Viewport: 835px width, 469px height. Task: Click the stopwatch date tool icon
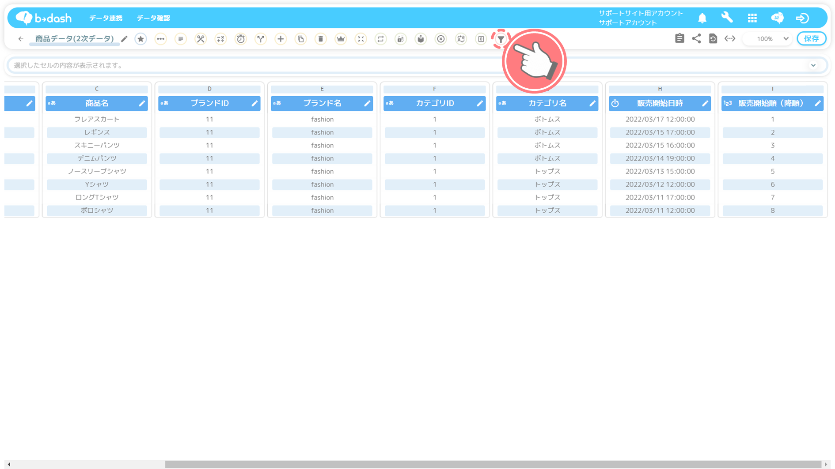[x=241, y=39]
